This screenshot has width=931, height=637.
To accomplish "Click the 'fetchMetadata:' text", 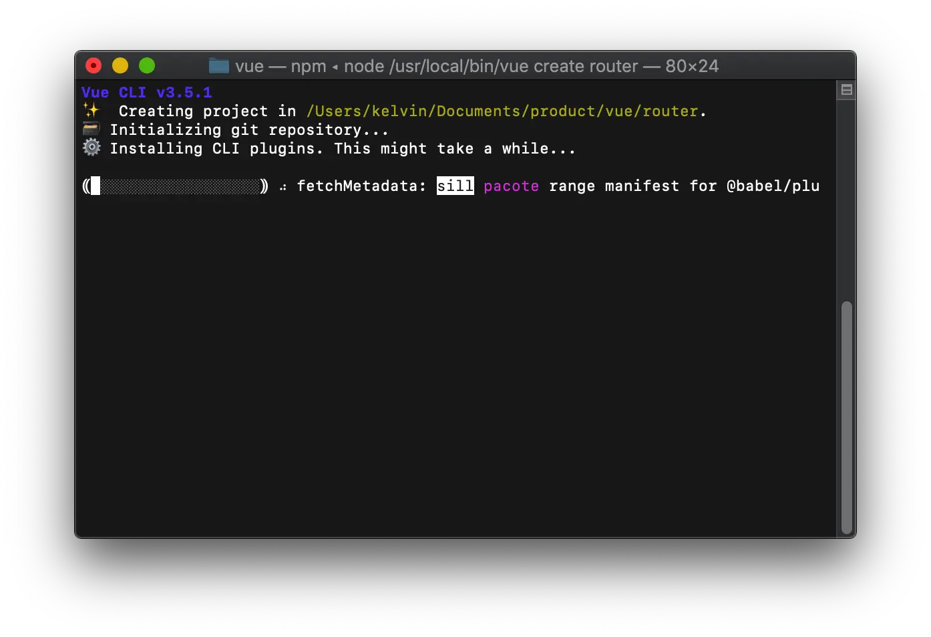I will pyautogui.click(x=361, y=186).
